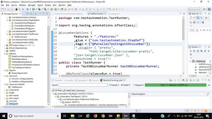The width and height of the screenshot is (212, 119).
Task: Collapse the Reports folder
Action: click(x=5, y=70)
